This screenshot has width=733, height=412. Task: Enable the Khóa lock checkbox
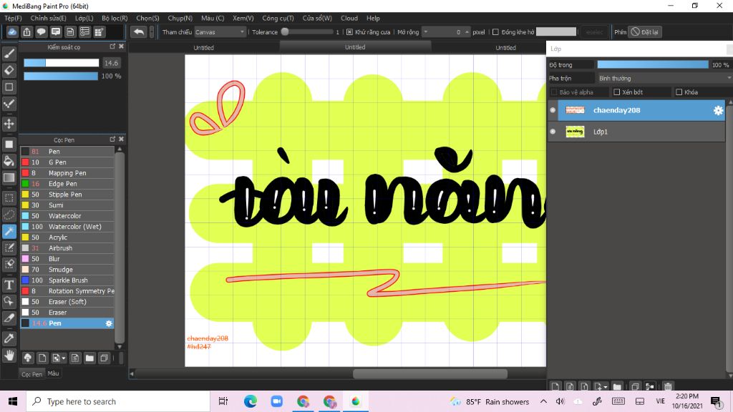point(679,92)
